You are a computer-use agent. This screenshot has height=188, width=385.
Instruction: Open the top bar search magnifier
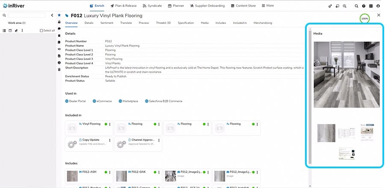356,6
